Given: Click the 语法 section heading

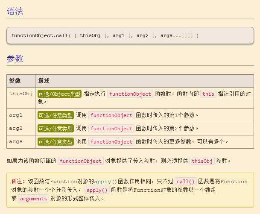Looking at the screenshot, I should [x=15, y=12].
